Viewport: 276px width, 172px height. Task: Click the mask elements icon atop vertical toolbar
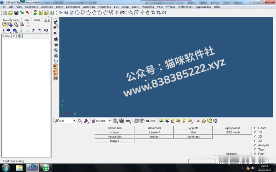pyautogui.click(x=56, y=22)
